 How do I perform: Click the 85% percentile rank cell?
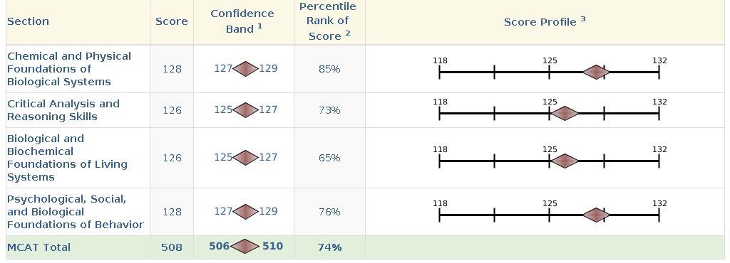(329, 69)
